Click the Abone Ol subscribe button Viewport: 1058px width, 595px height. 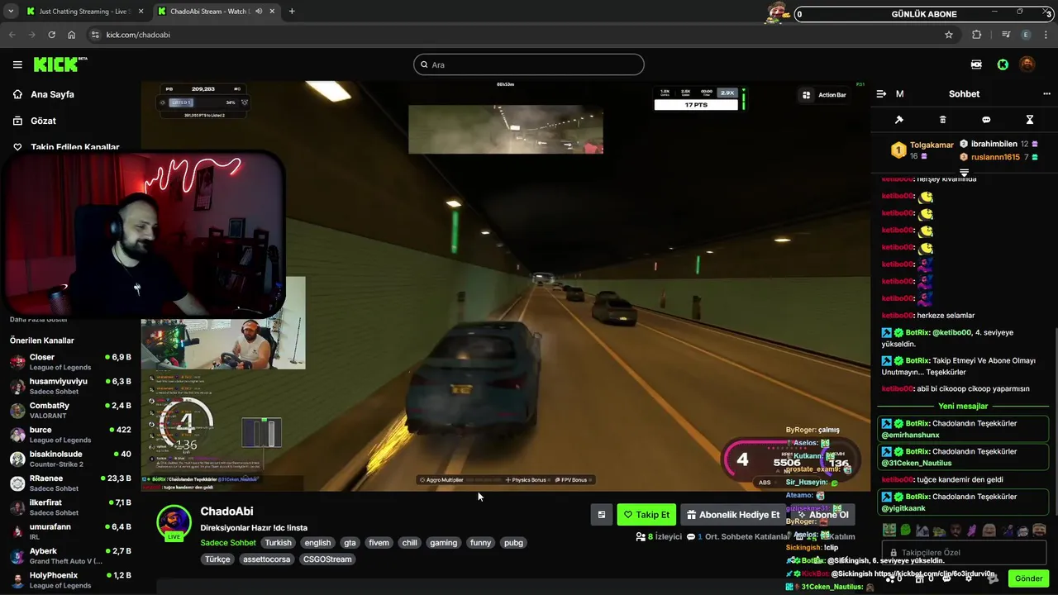pos(822,515)
